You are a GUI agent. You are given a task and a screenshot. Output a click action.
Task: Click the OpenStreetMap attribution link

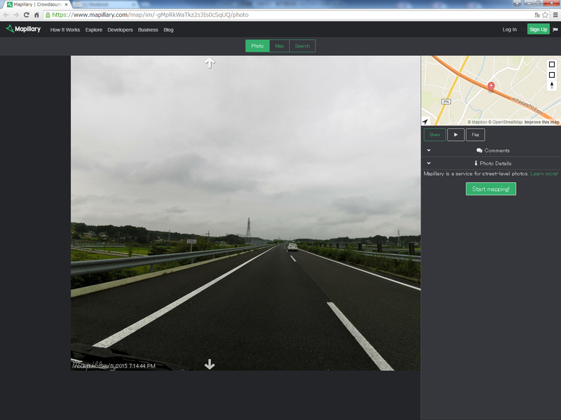pos(506,122)
